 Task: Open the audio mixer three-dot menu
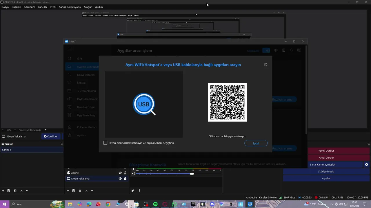pyautogui.click(x=139, y=191)
